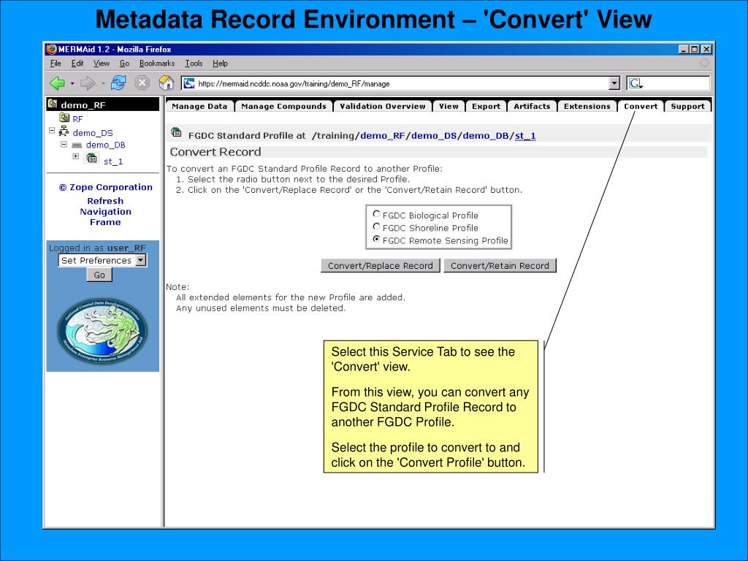Open the Back button history arrow
This screenshot has height=561, width=748.
72,83
